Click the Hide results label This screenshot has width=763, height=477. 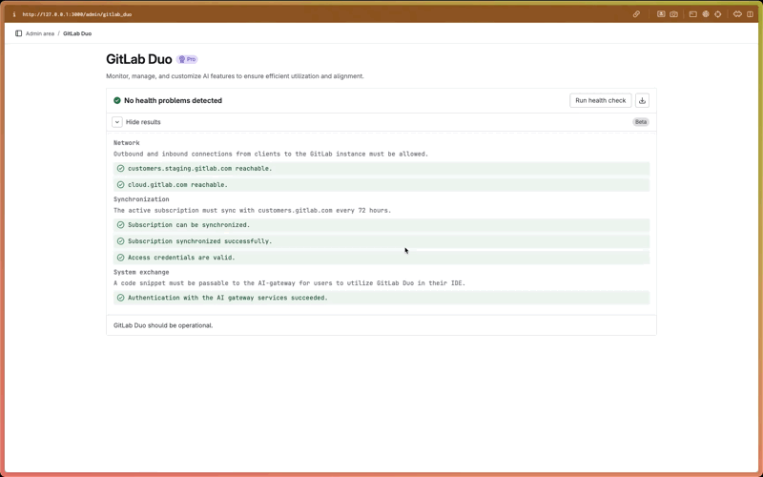(x=143, y=122)
